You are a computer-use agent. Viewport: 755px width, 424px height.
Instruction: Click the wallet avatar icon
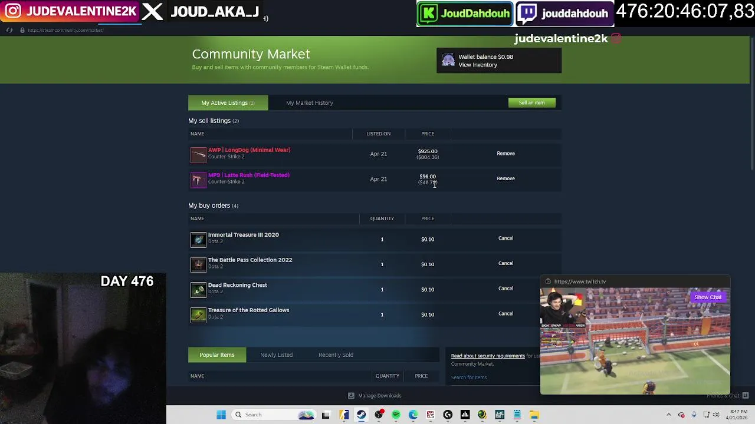click(x=448, y=61)
